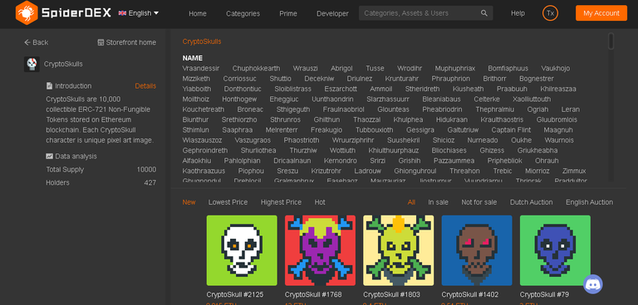This screenshot has width=638, height=305.
Task: Click the name 'Kaothraazuus'
Action: pos(204,171)
